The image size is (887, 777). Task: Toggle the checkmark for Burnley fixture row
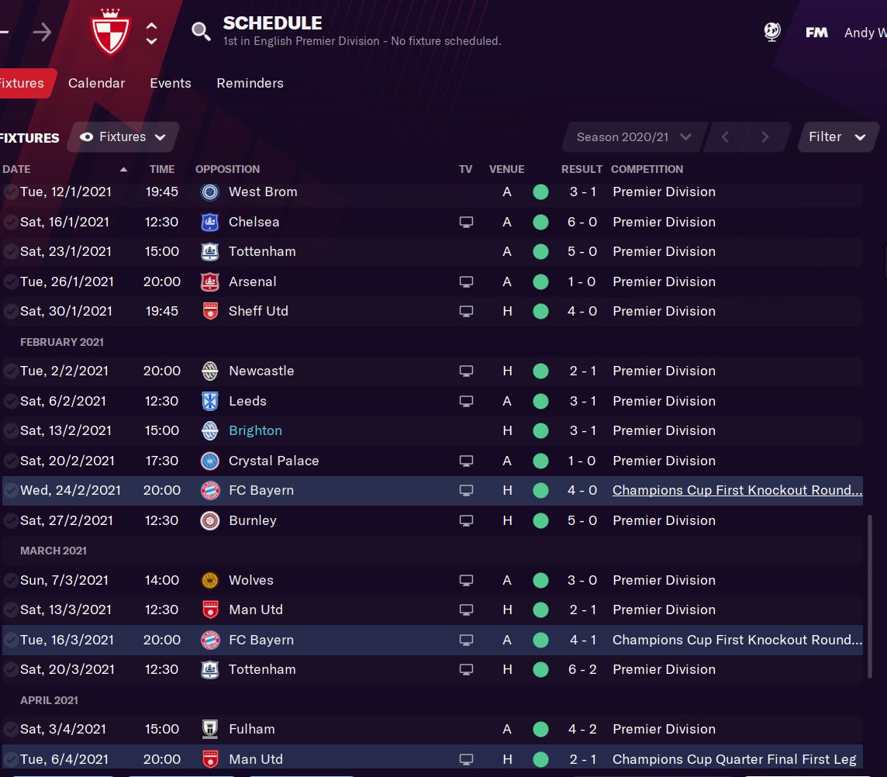click(x=10, y=520)
